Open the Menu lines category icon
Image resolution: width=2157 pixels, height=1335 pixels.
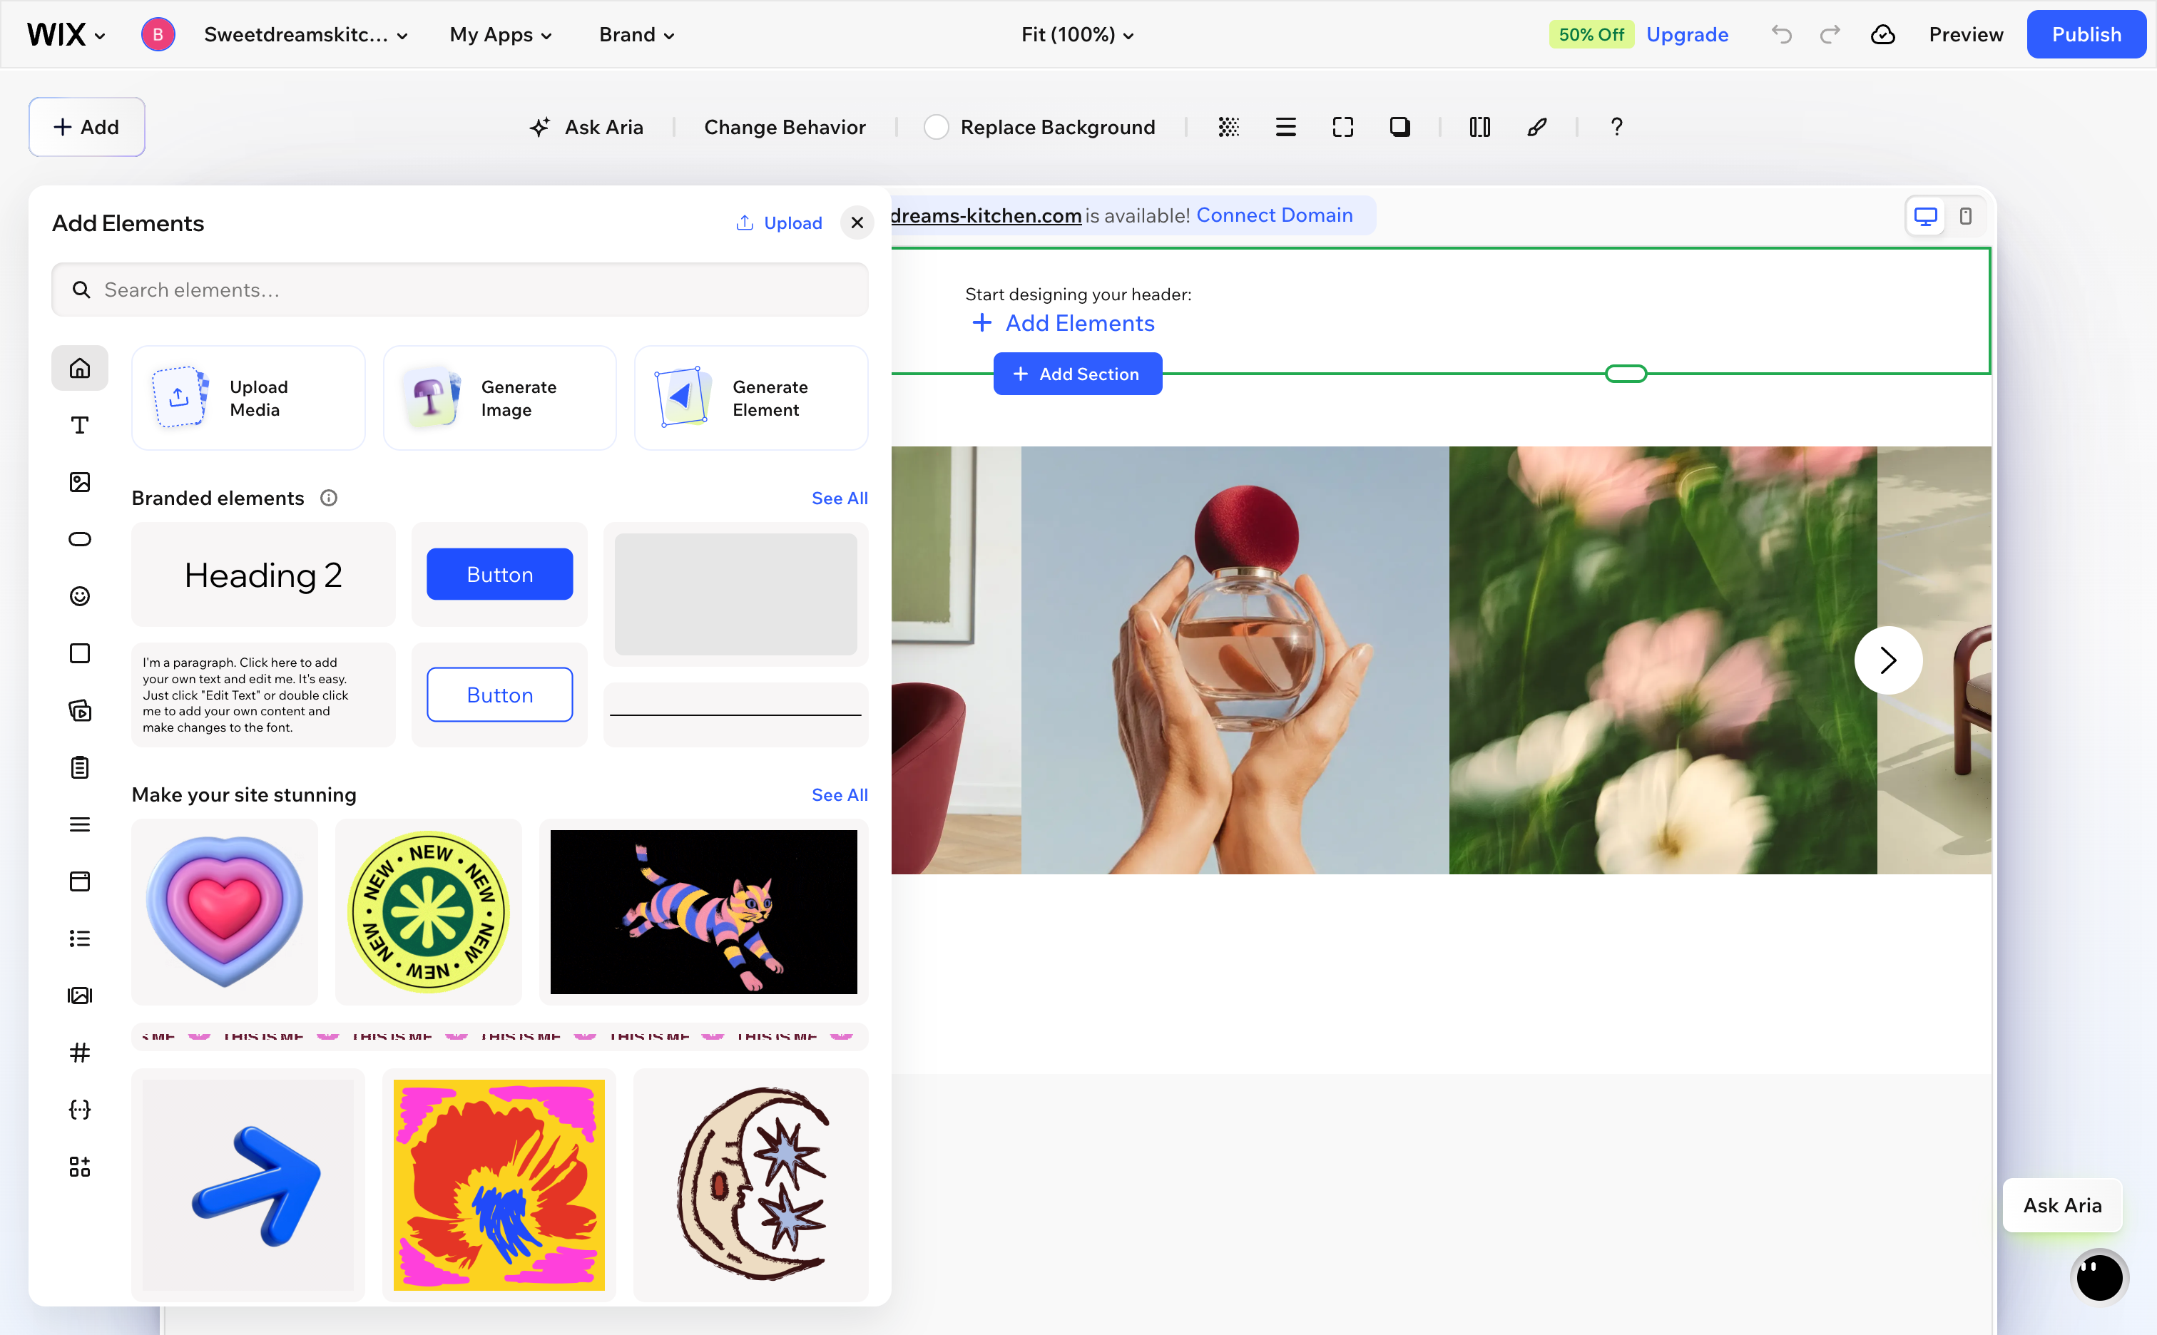(79, 824)
